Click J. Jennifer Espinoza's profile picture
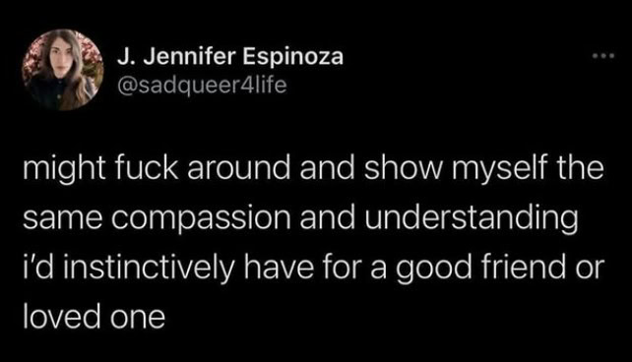Image resolution: width=632 pixels, height=362 pixels. pos(63,70)
